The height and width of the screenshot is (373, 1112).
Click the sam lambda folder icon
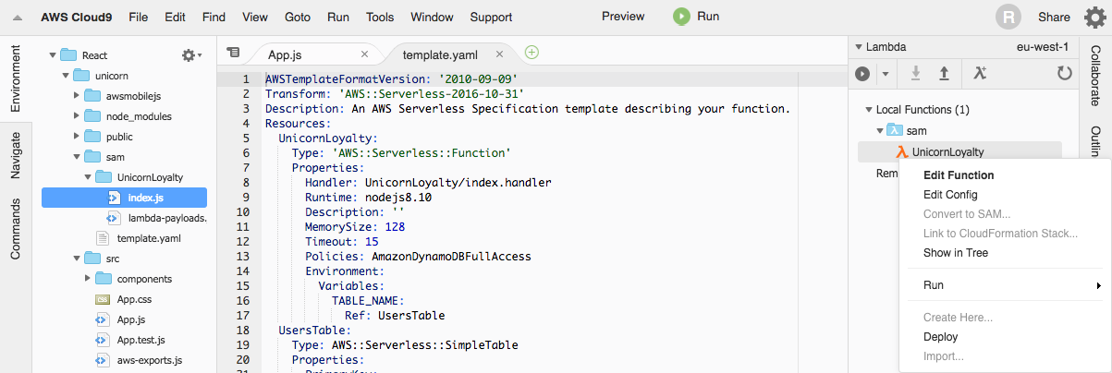coord(896,131)
